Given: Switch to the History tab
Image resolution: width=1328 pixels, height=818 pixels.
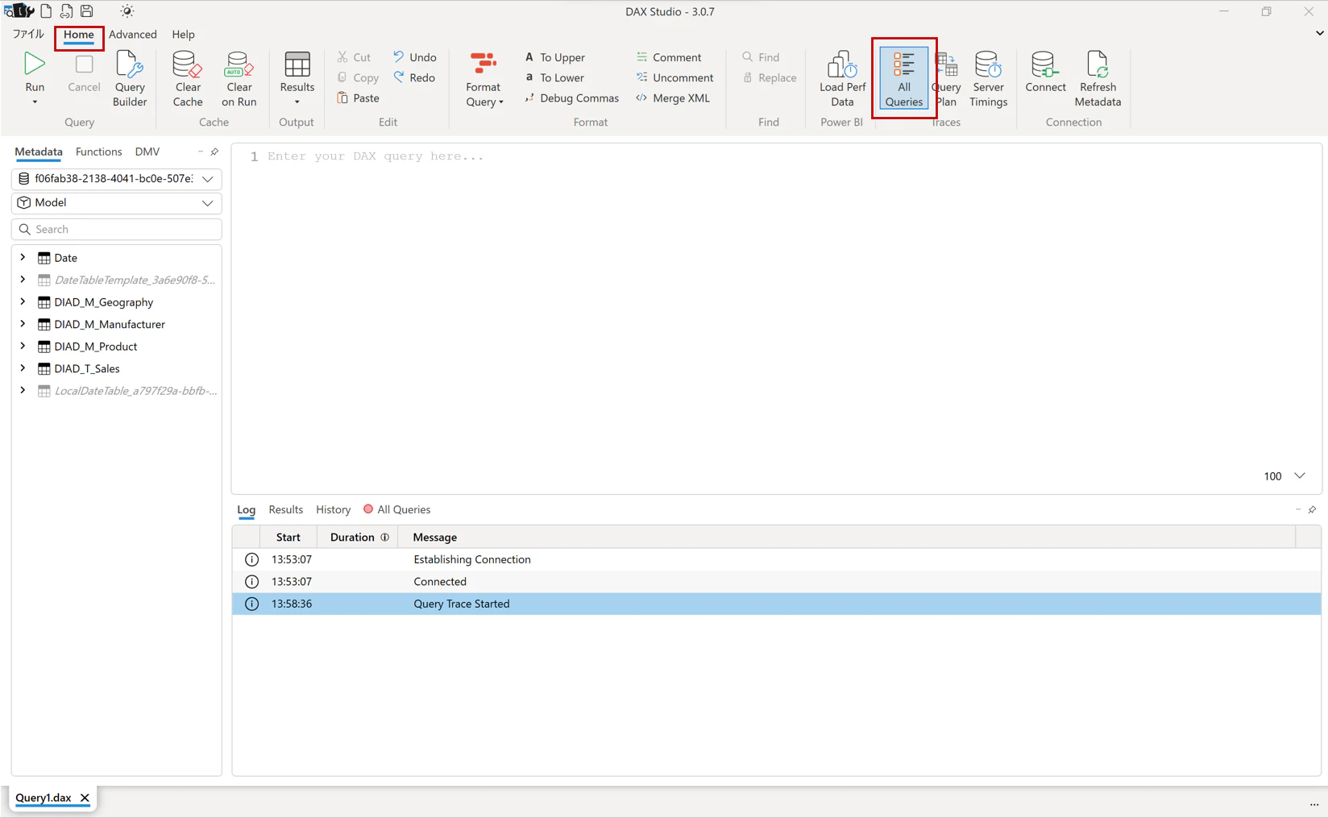Looking at the screenshot, I should point(333,509).
